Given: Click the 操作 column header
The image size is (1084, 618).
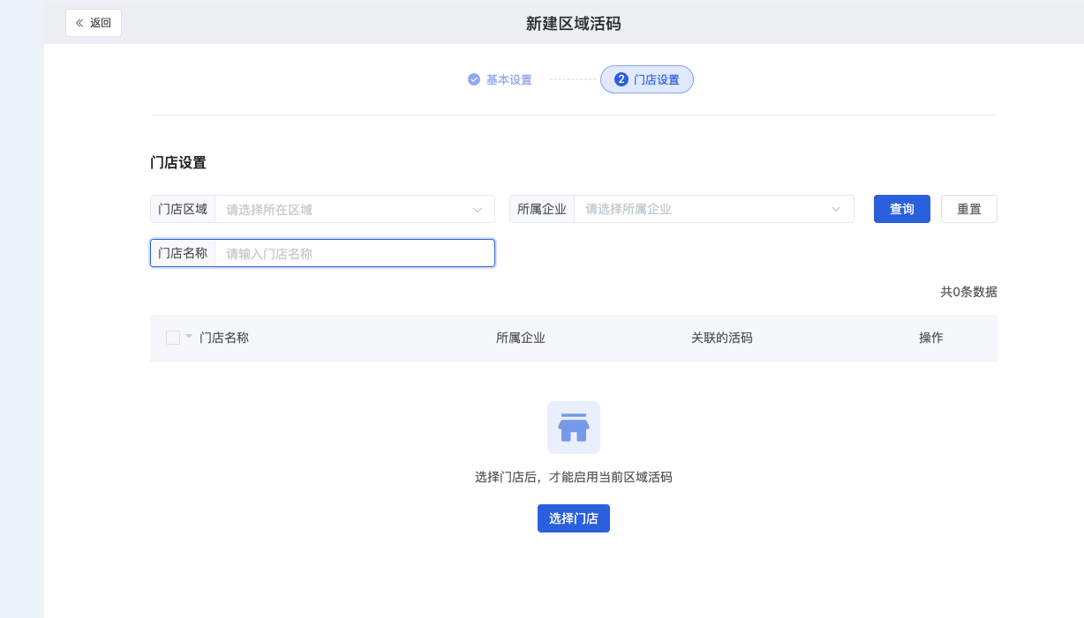Looking at the screenshot, I should click(931, 338).
